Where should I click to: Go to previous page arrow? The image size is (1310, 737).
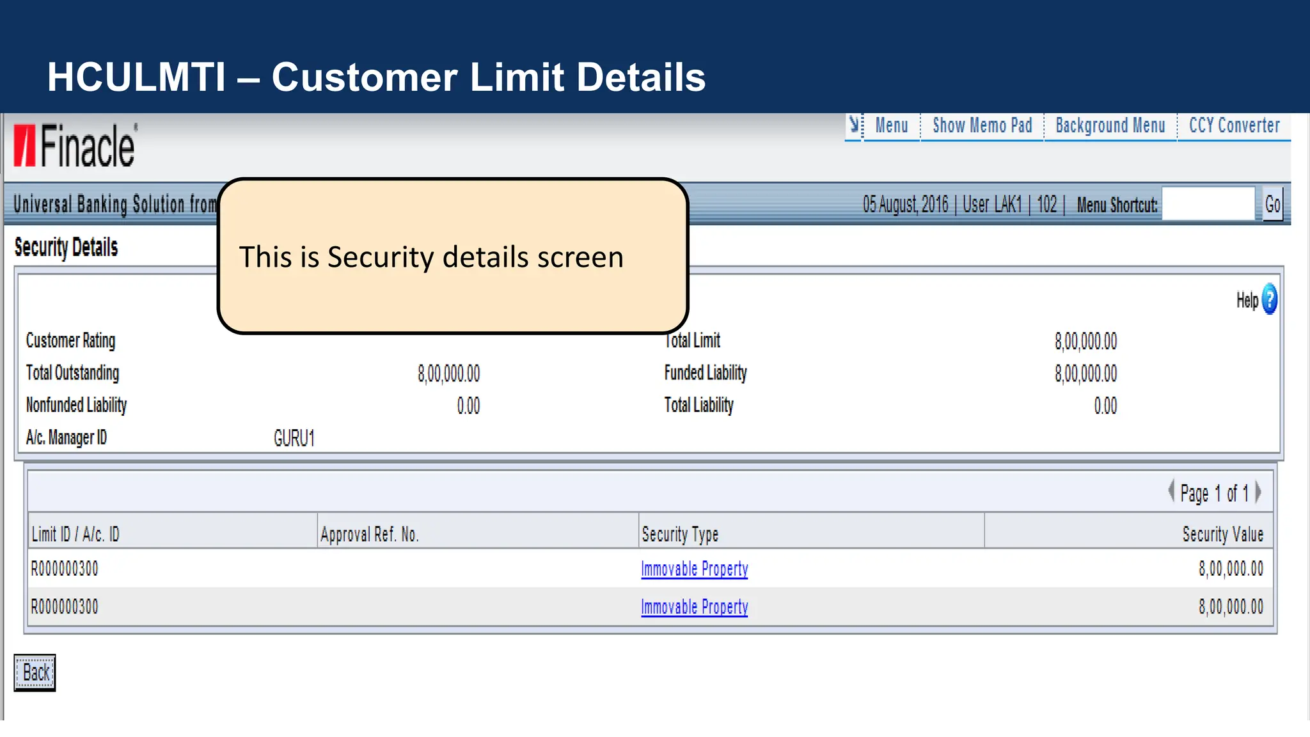tap(1171, 492)
